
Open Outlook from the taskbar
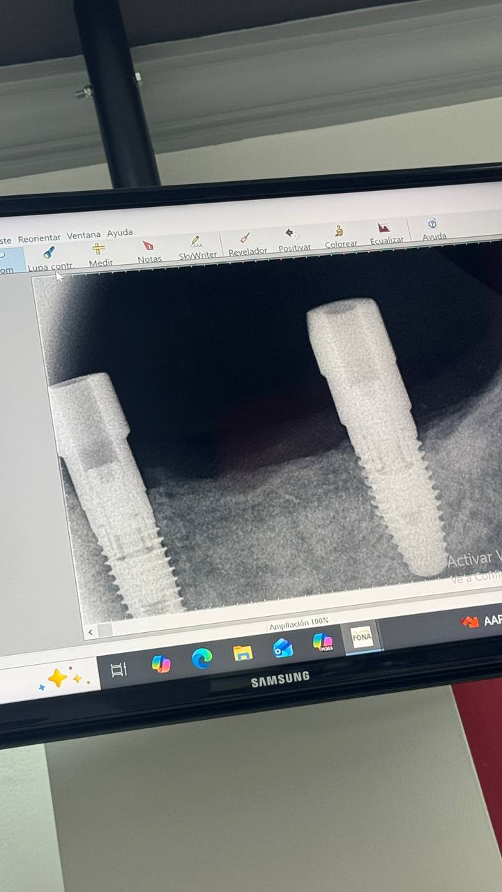(x=282, y=647)
